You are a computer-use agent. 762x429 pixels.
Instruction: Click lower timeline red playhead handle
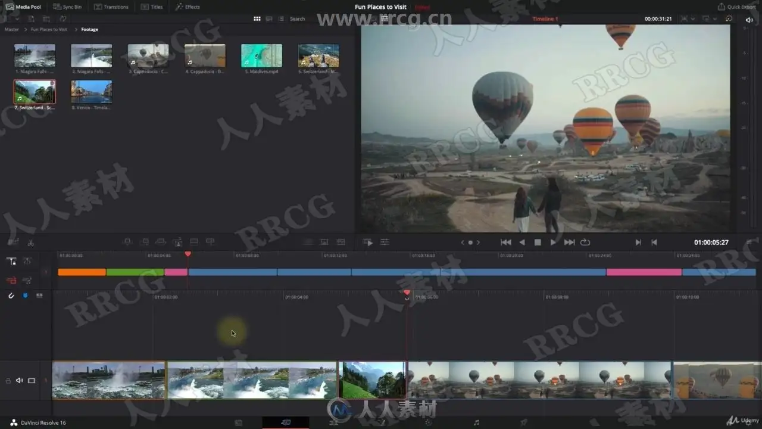(407, 293)
